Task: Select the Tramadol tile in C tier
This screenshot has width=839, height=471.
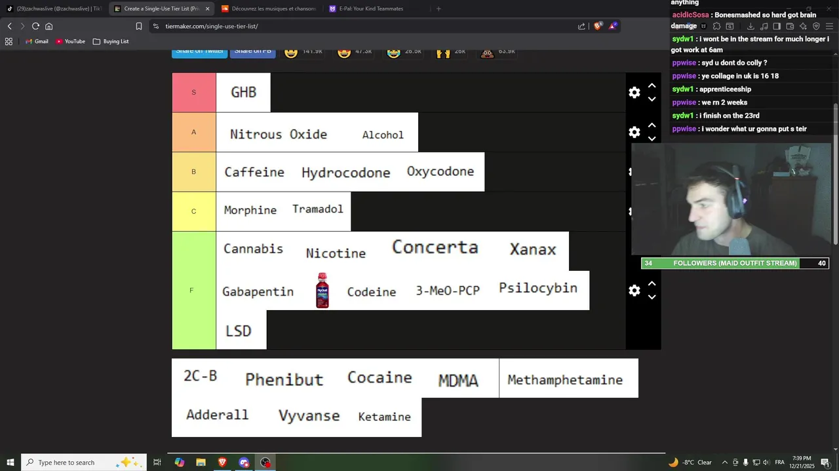Action: 318,211
